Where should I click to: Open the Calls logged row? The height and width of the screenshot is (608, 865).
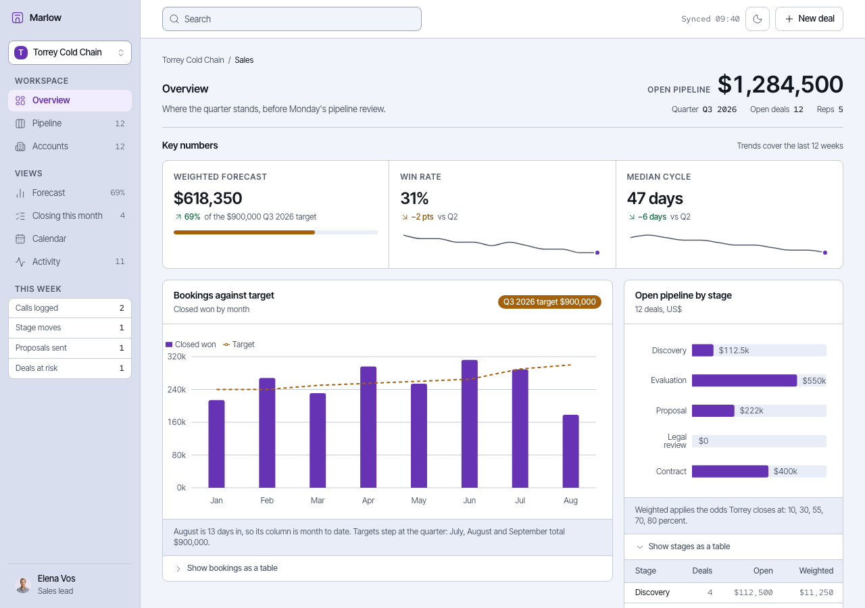[x=70, y=308]
